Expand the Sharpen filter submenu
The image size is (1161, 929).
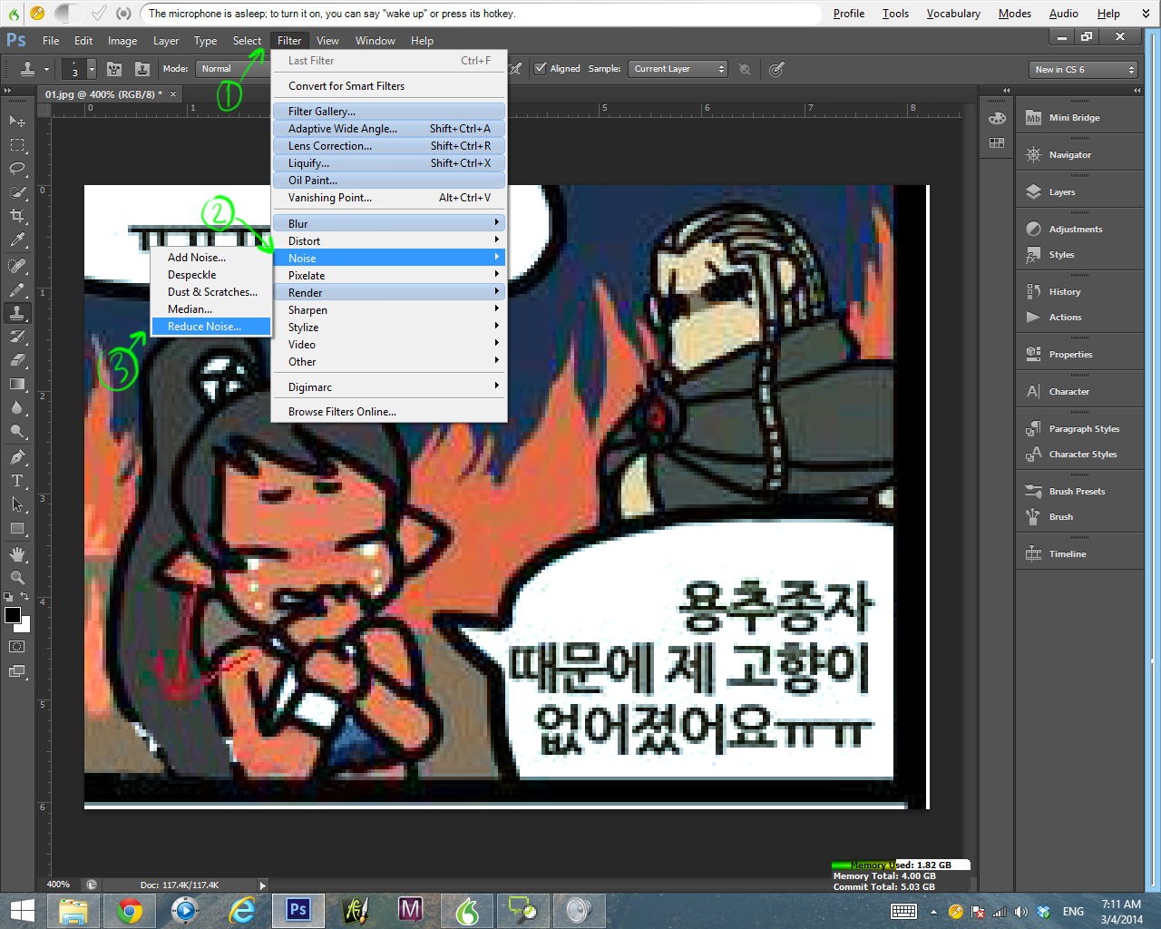point(388,309)
